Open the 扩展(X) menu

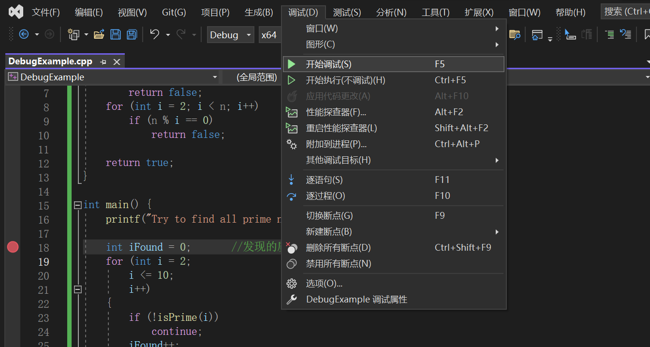[479, 12]
